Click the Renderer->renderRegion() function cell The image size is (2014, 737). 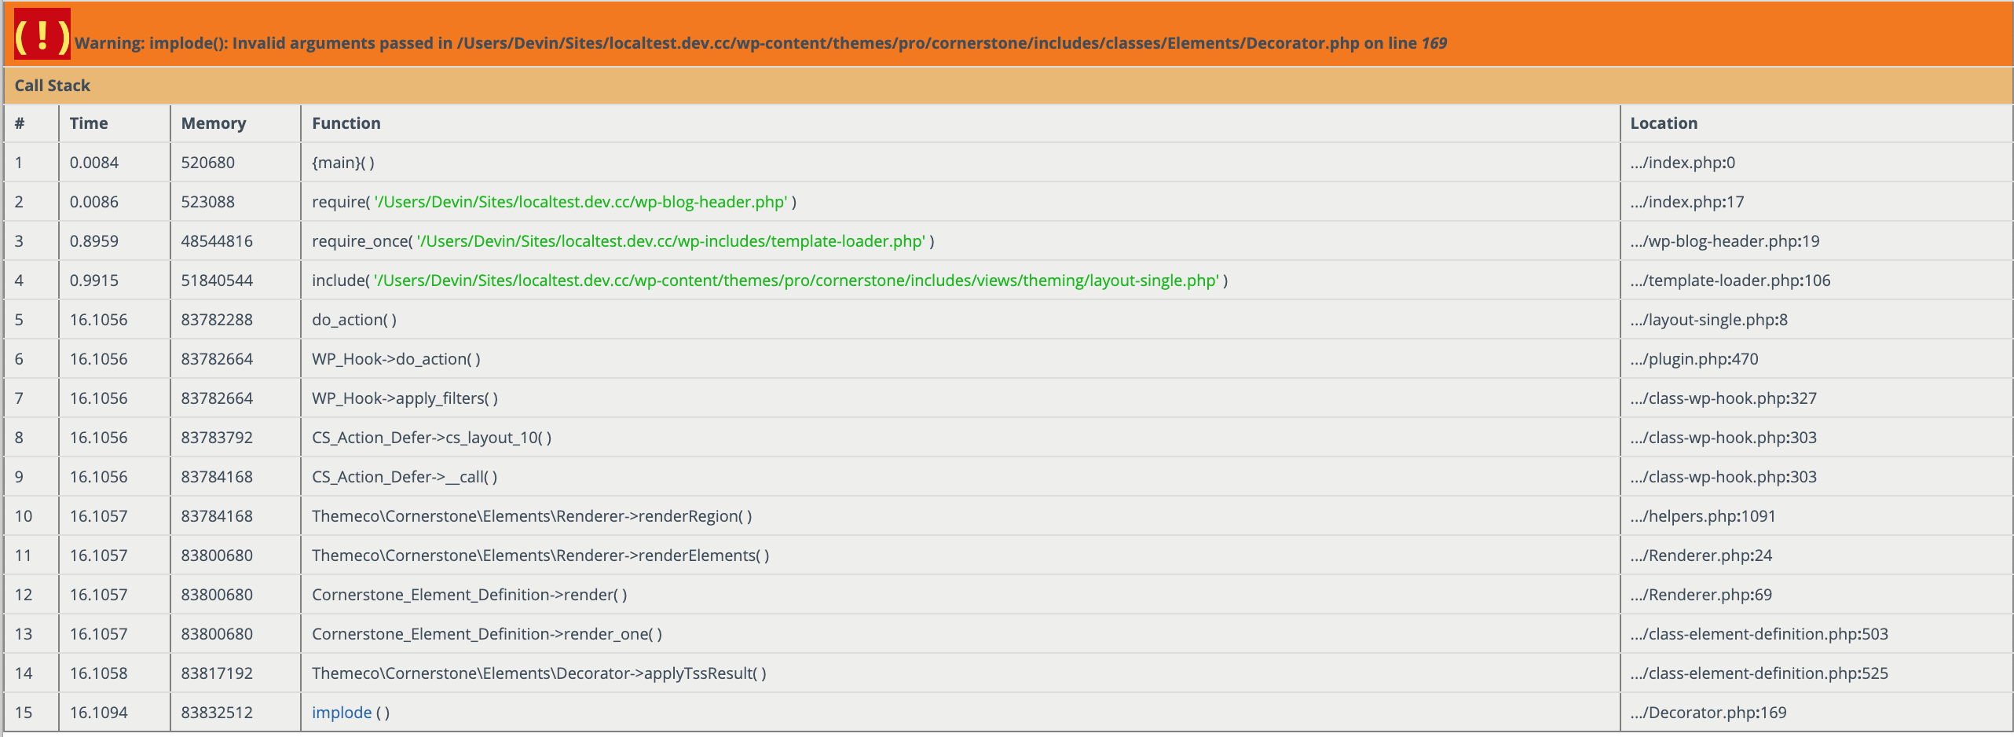pos(532,516)
